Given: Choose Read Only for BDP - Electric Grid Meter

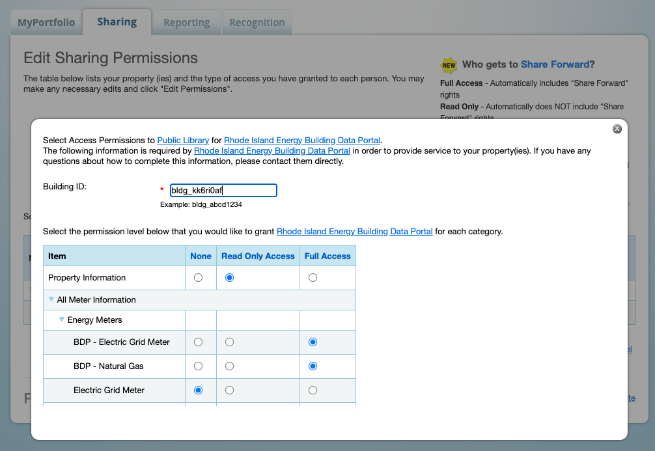Looking at the screenshot, I should coord(229,342).
